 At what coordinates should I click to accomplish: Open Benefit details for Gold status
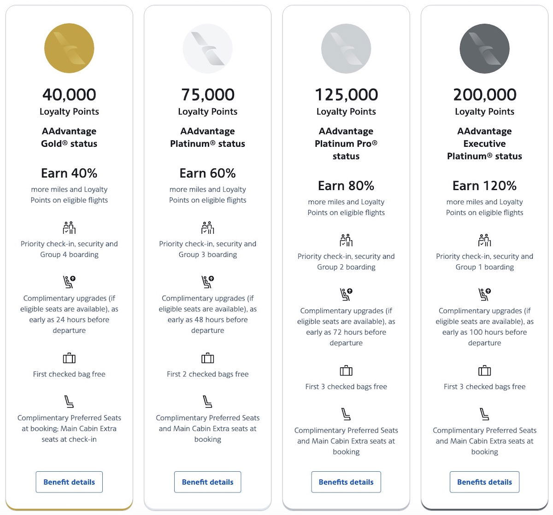69,482
